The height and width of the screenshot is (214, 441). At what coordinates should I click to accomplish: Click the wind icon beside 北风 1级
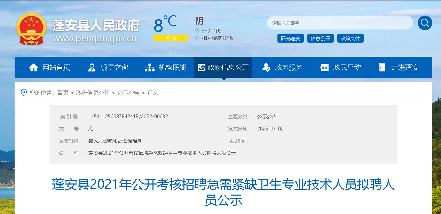197,31
